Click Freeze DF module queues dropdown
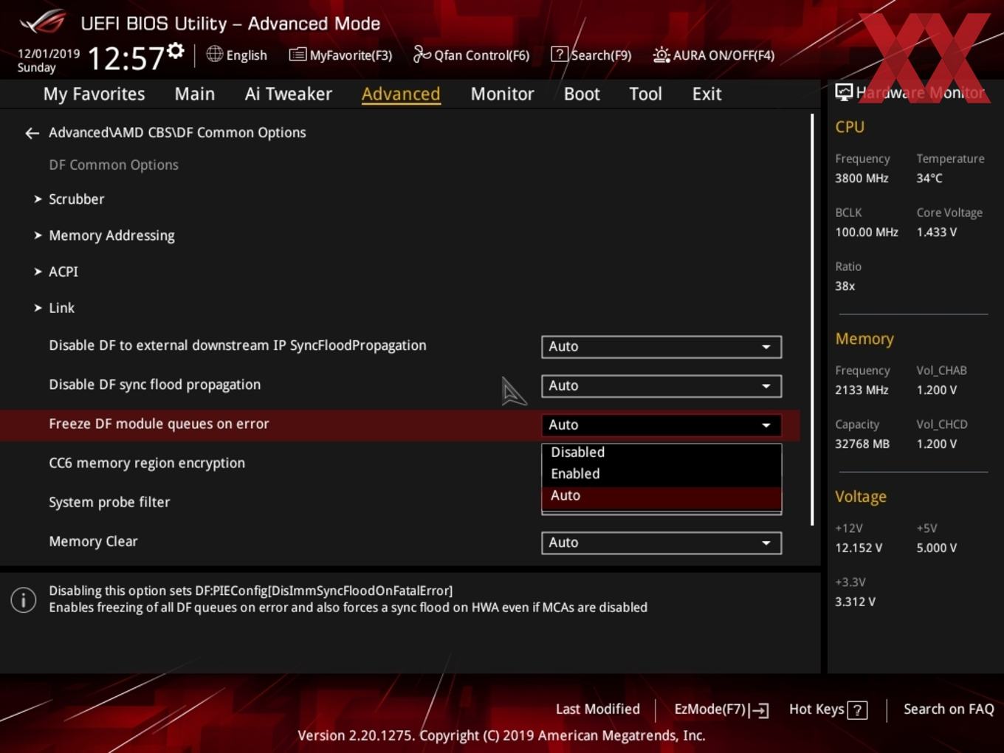 click(x=661, y=424)
